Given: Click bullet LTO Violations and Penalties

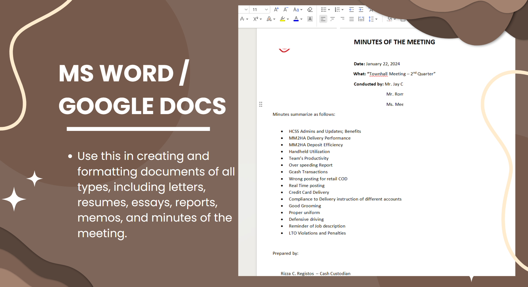Looking at the screenshot, I should point(317,233).
